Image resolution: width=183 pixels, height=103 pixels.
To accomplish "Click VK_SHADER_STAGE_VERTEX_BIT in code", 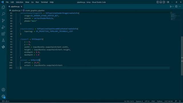I will 44,16.
